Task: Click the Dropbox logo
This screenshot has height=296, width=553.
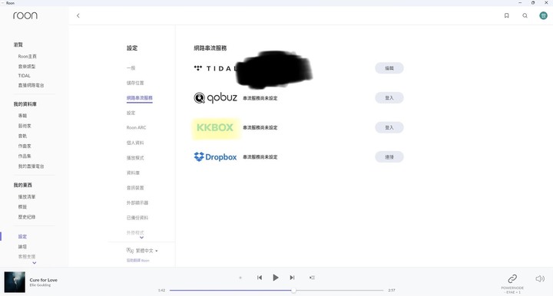Action: pyautogui.click(x=215, y=157)
